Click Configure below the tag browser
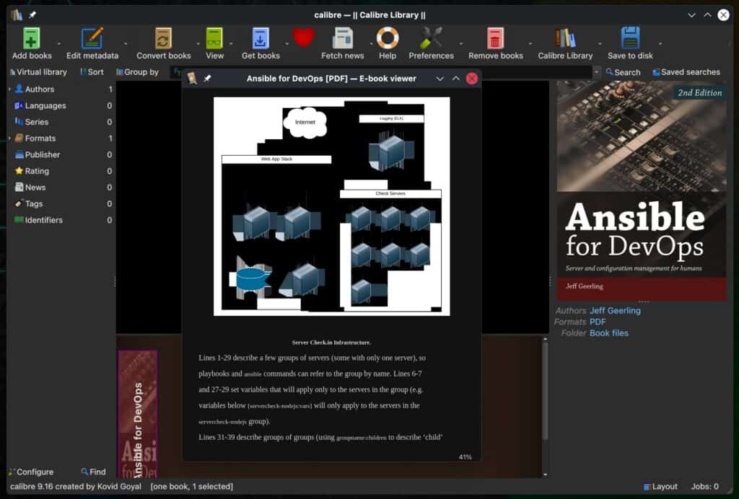Screen dimensions: 739x499 pyautogui.click(x=31, y=472)
